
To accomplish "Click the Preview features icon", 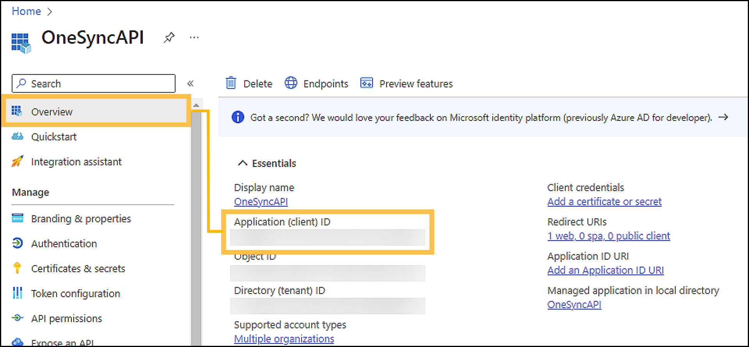I will [x=367, y=83].
